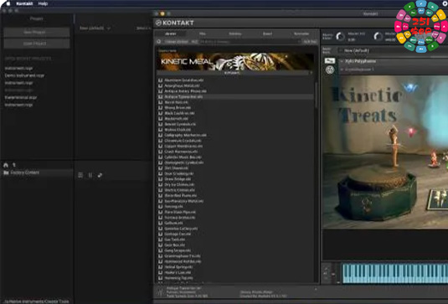Click the Instruments bar under Kinetic Metal banner
The image size is (448, 304).
pos(232,73)
